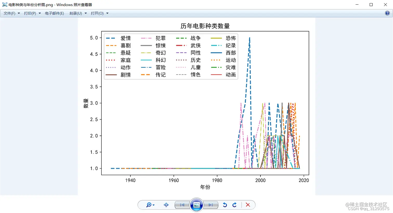Go to the next image

[x=211, y=205]
